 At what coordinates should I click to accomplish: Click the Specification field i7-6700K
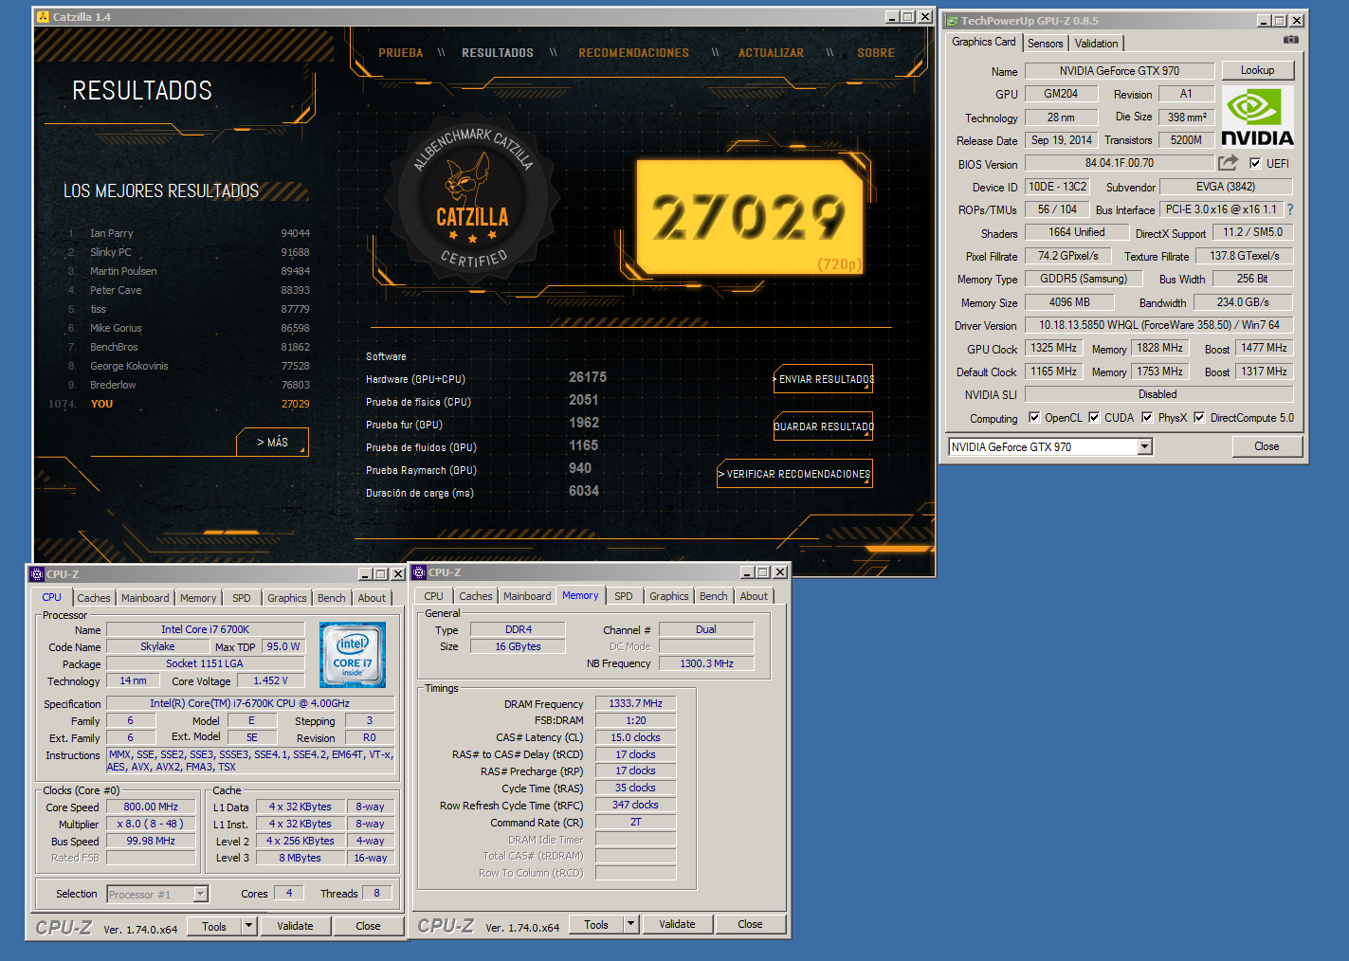coord(250,703)
